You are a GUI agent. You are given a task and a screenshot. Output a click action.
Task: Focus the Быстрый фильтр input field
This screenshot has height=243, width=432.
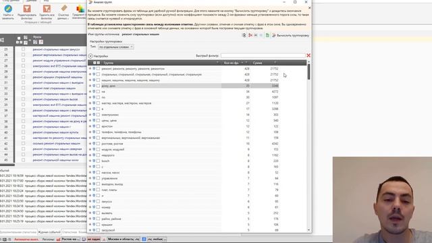point(263,55)
